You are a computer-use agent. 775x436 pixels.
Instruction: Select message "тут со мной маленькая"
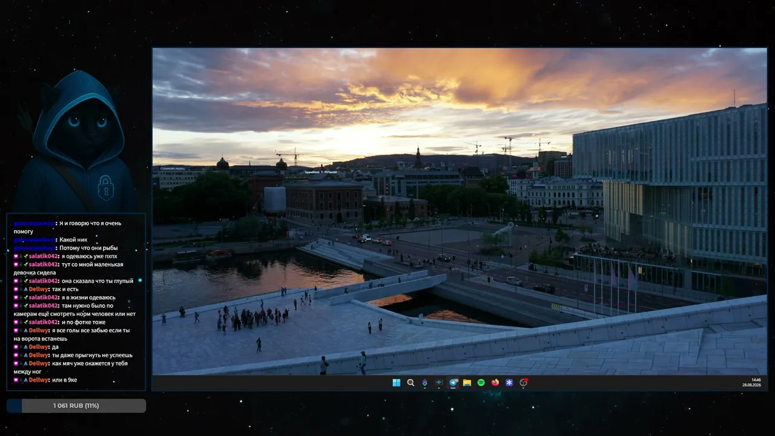click(93, 265)
